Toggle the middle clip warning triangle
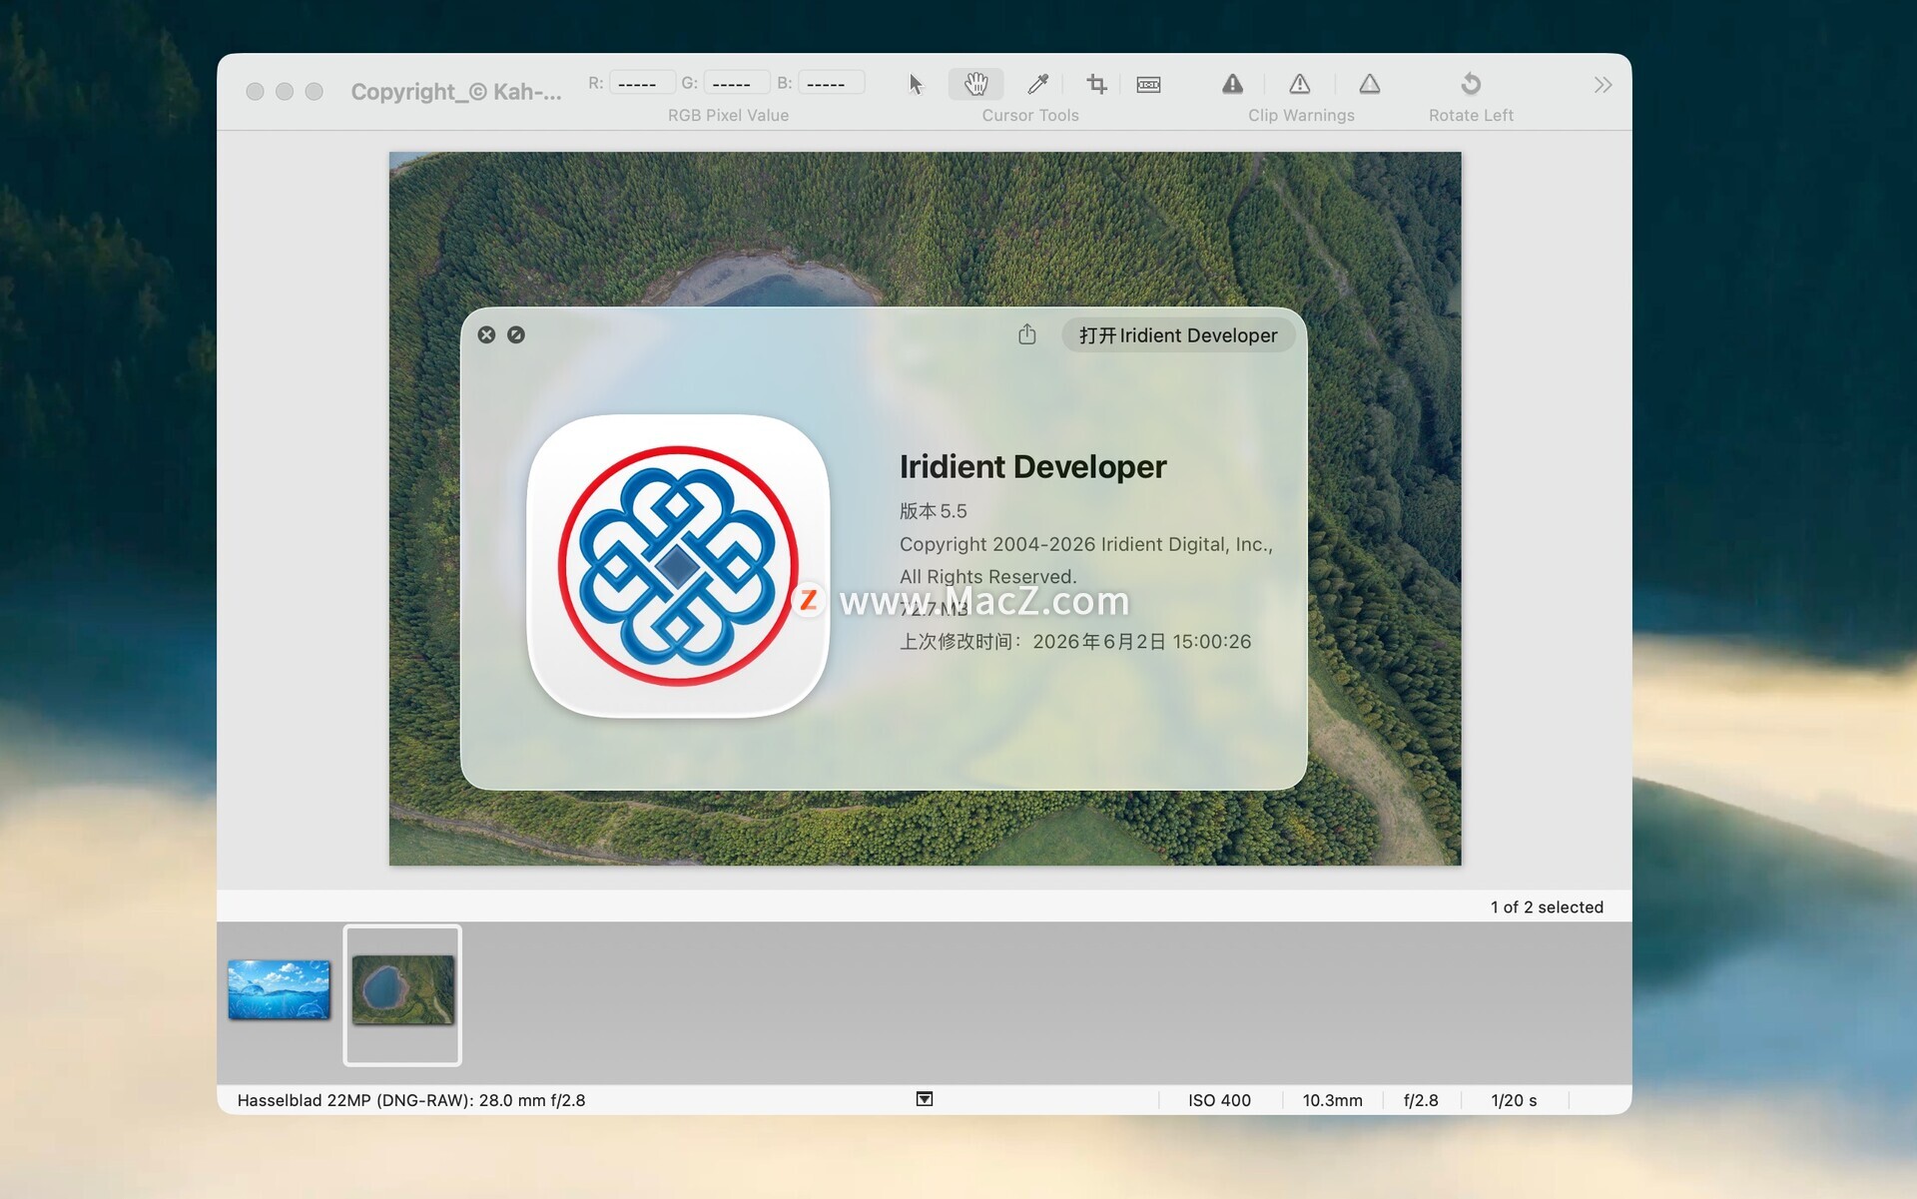This screenshot has height=1199, width=1917. click(x=1299, y=84)
